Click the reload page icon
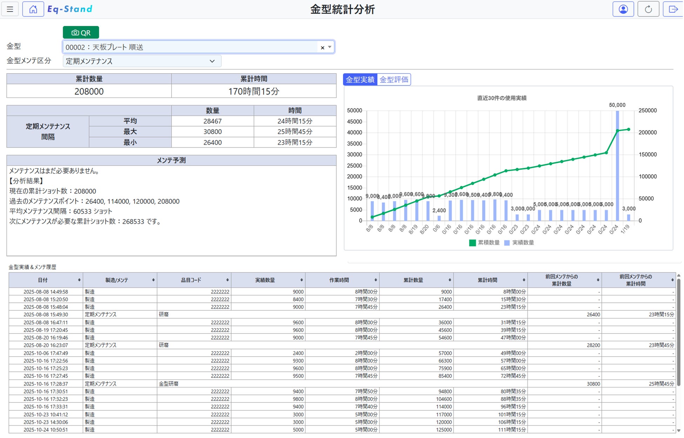684x438 pixels. [648, 9]
